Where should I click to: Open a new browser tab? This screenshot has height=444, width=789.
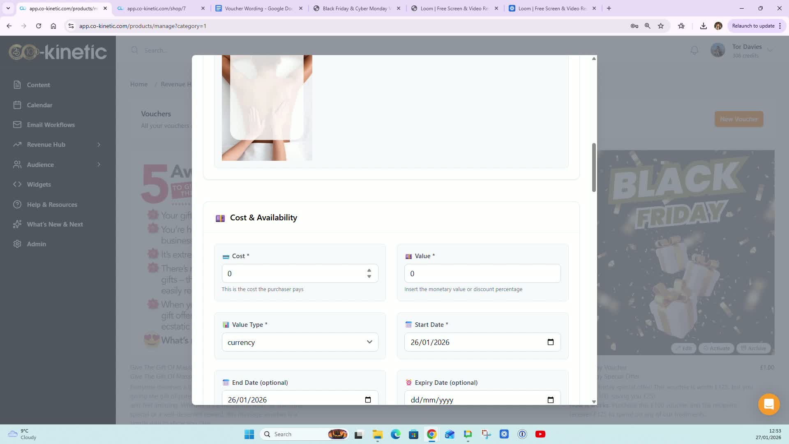609,8
